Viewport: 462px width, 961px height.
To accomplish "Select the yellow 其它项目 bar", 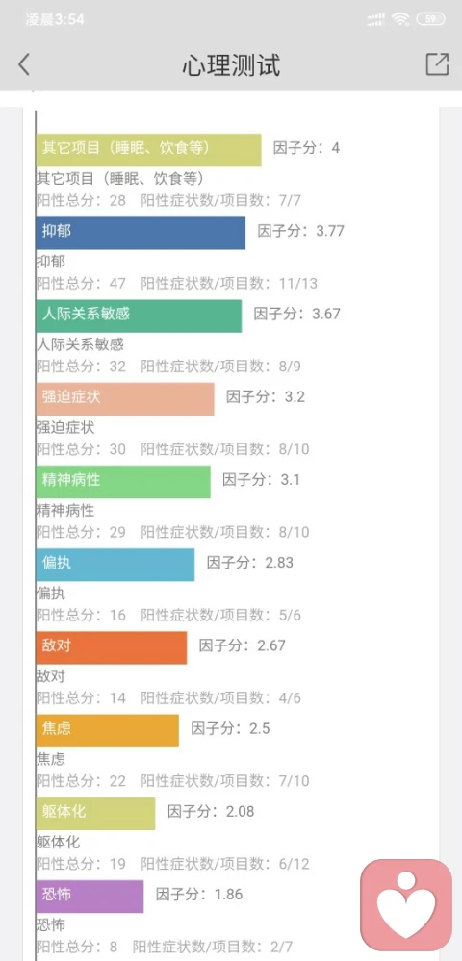I will pos(148,150).
